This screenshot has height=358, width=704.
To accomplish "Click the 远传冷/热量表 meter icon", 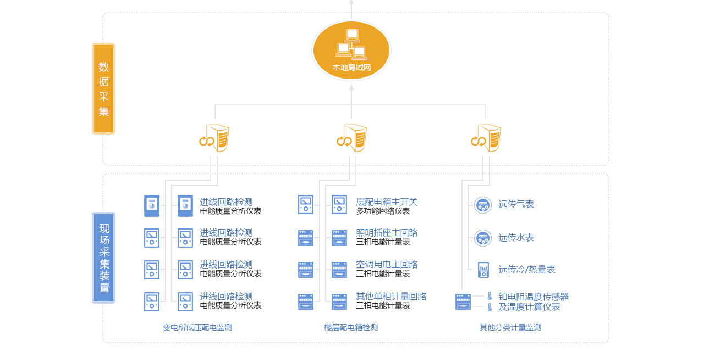I will (483, 270).
